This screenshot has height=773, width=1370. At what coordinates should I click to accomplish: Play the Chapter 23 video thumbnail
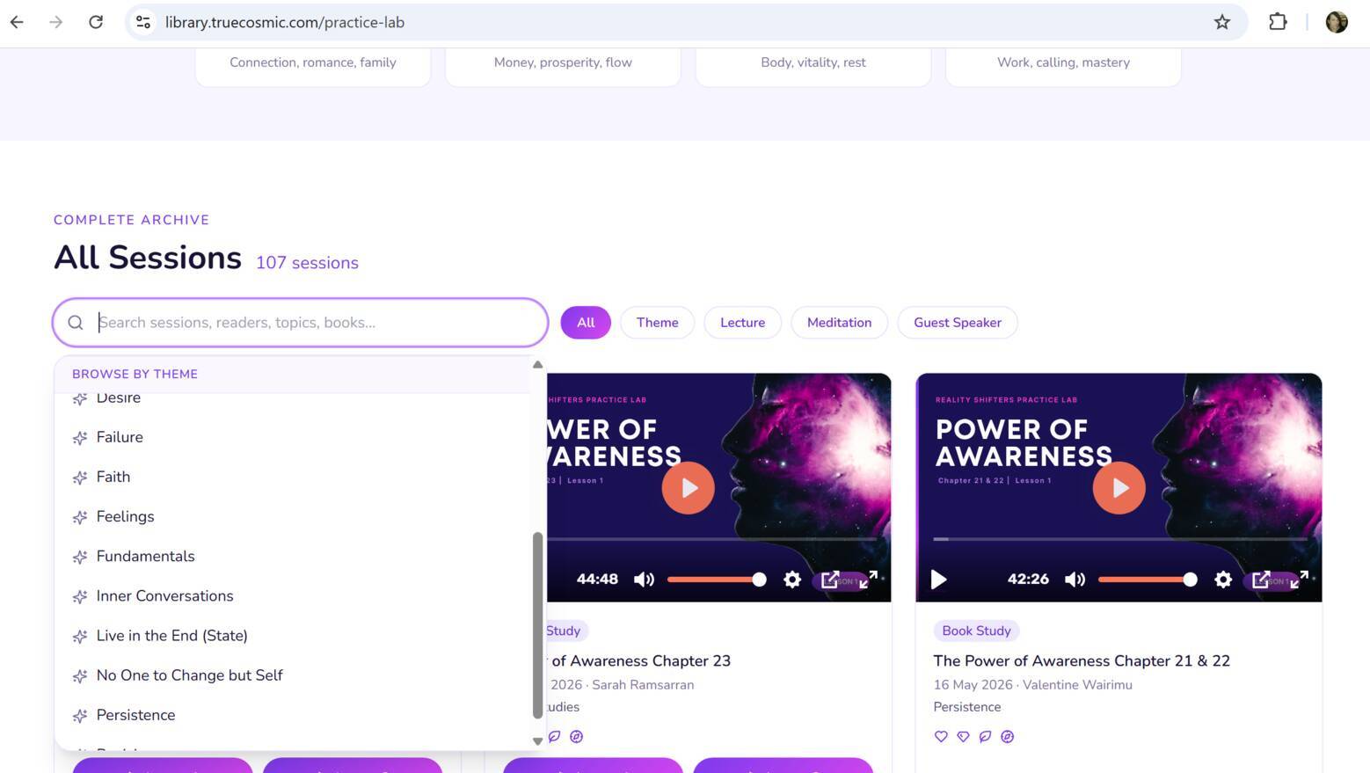pos(688,487)
